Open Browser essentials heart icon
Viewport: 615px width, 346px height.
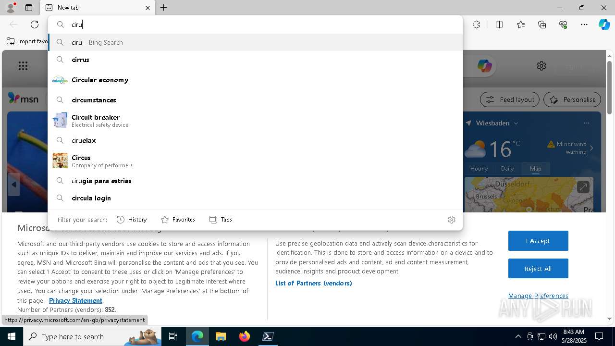tap(563, 25)
